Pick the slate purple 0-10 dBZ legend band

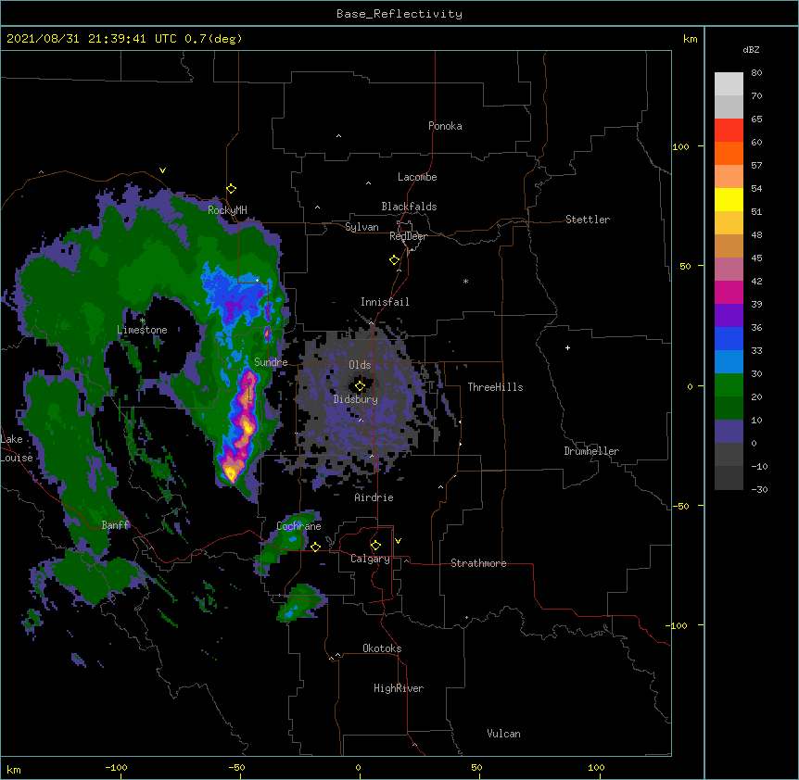(729, 432)
